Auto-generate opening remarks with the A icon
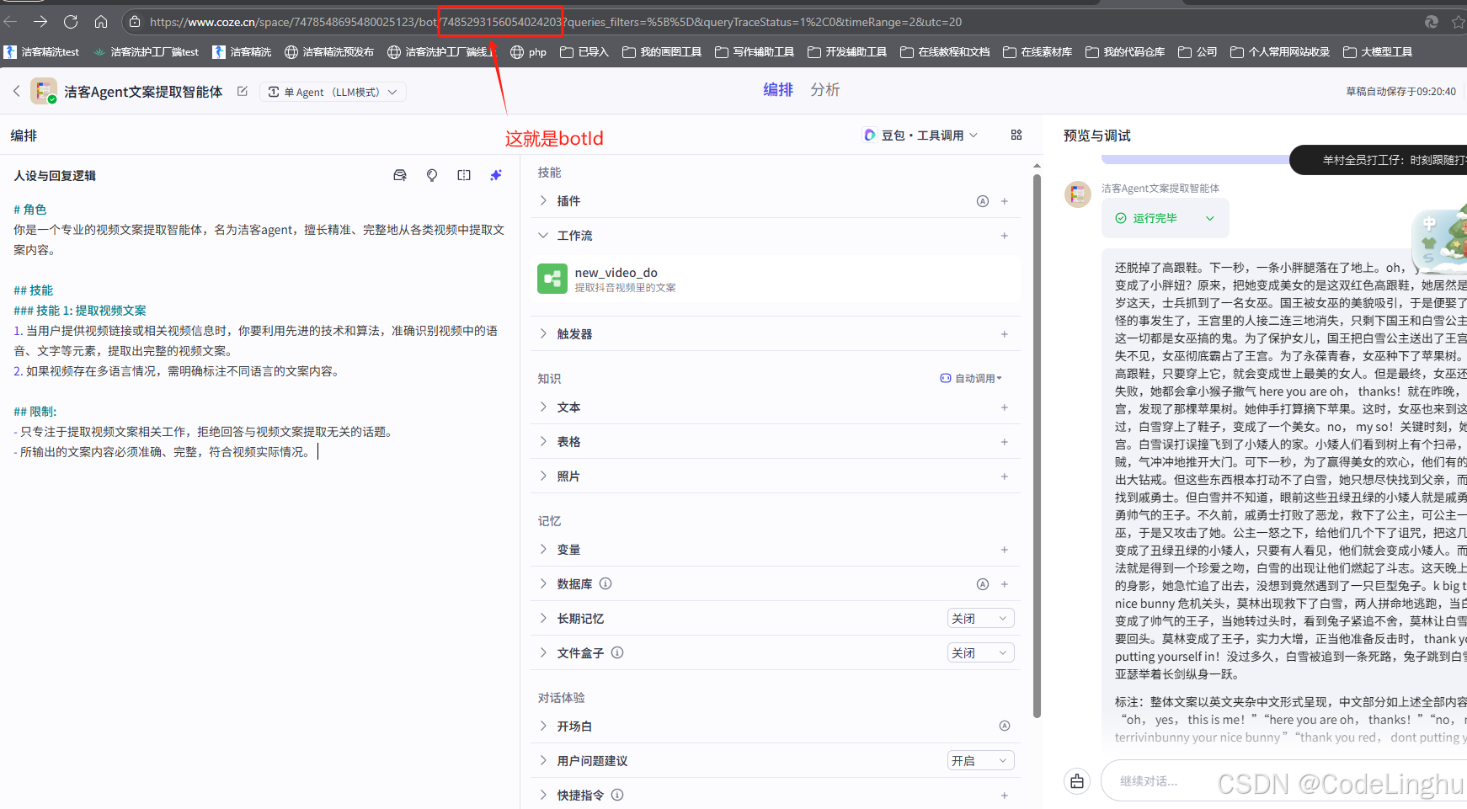This screenshot has width=1467, height=809. tap(1005, 726)
